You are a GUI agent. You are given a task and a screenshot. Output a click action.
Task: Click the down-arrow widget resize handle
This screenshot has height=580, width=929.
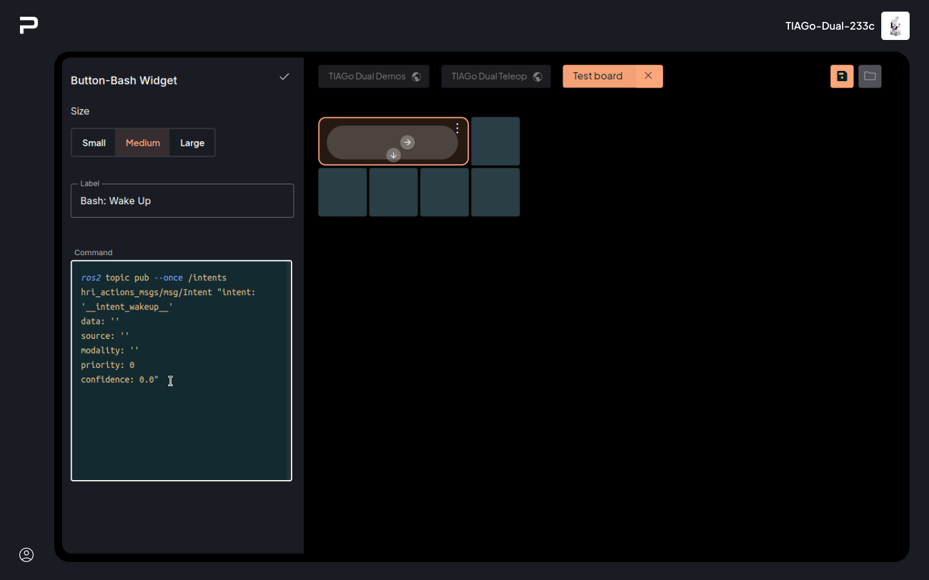394,155
